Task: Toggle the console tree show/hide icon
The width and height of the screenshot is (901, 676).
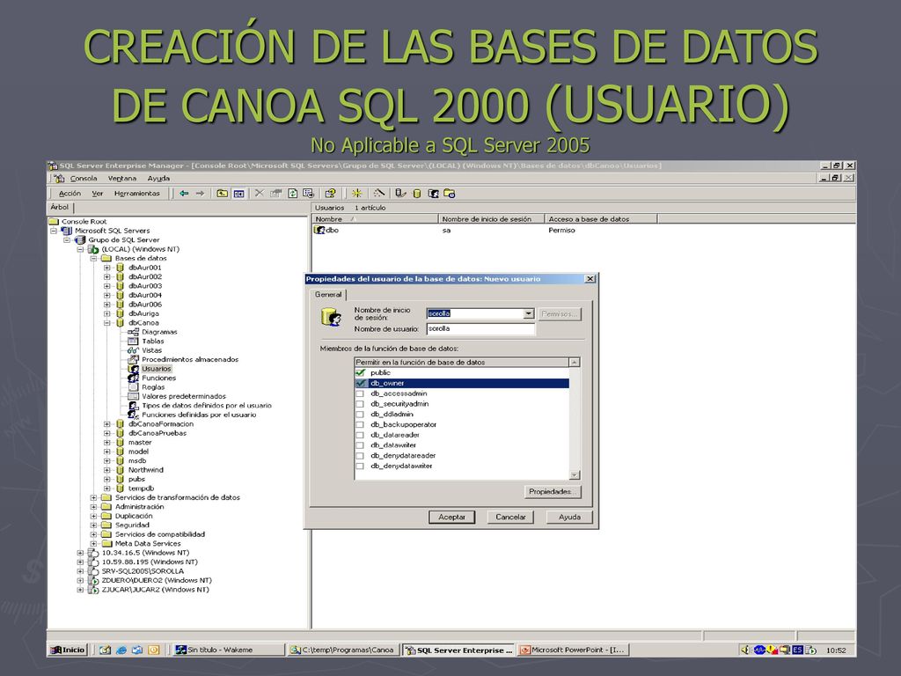Action: click(x=238, y=193)
